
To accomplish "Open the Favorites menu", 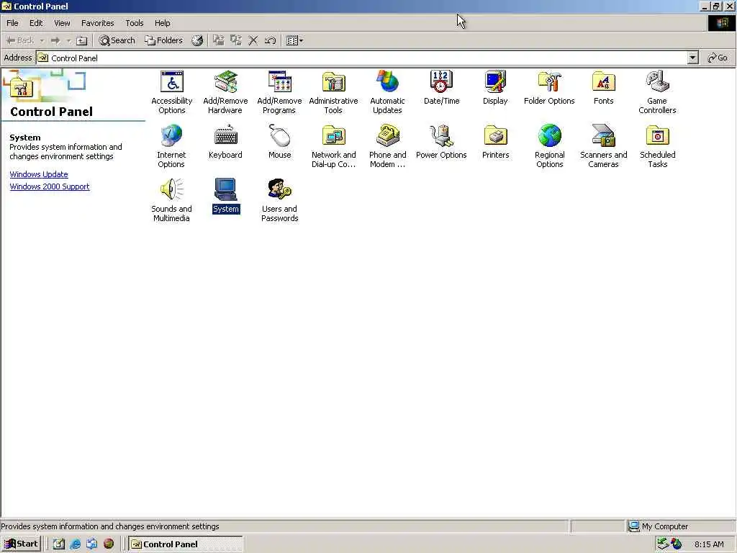I will point(98,23).
